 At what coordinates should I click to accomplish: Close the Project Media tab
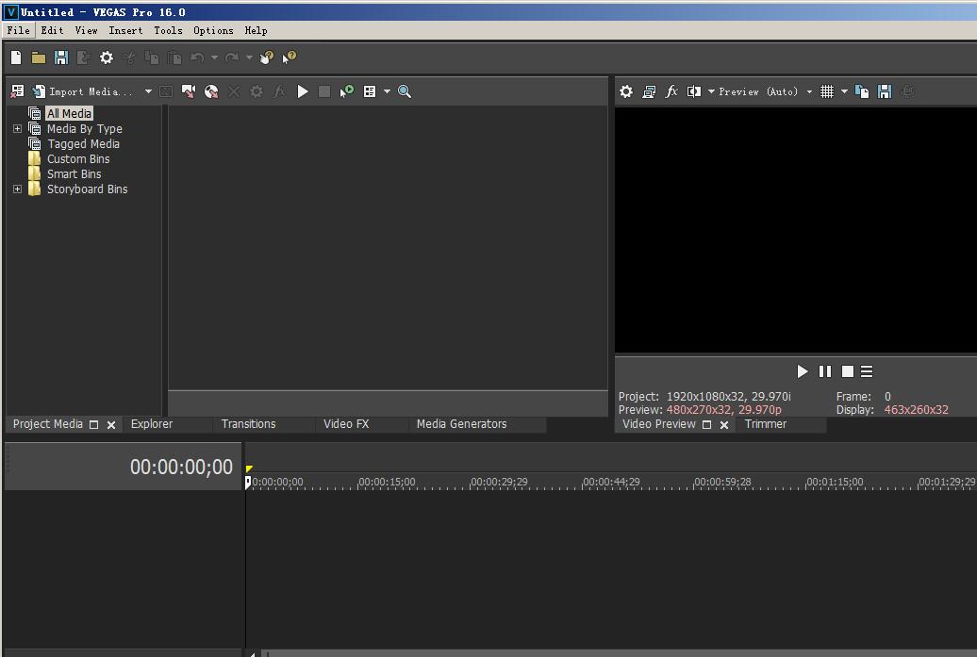coord(111,425)
